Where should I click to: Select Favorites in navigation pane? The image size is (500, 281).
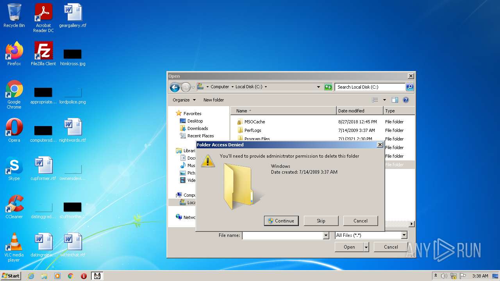coord(188,114)
